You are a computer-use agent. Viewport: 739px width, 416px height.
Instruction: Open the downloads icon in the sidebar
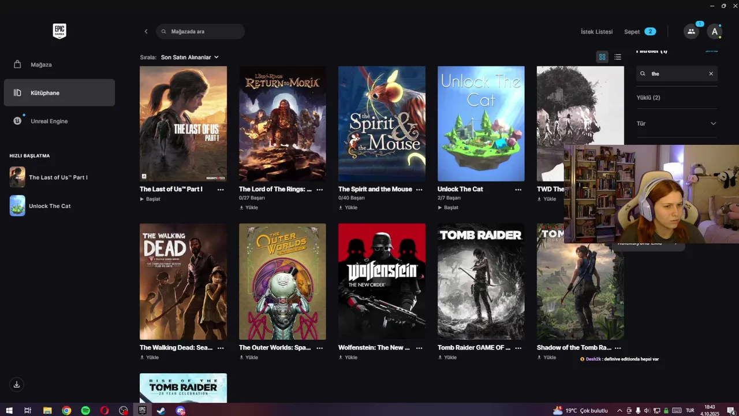[x=17, y=384]
